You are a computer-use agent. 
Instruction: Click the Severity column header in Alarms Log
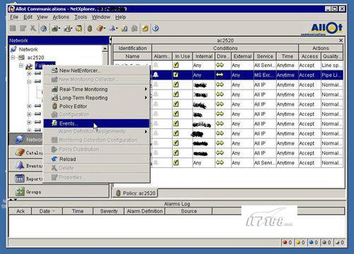point(109,212)
